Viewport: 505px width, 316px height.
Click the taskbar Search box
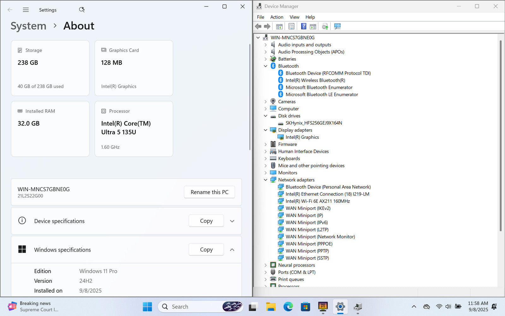(201, 307)
